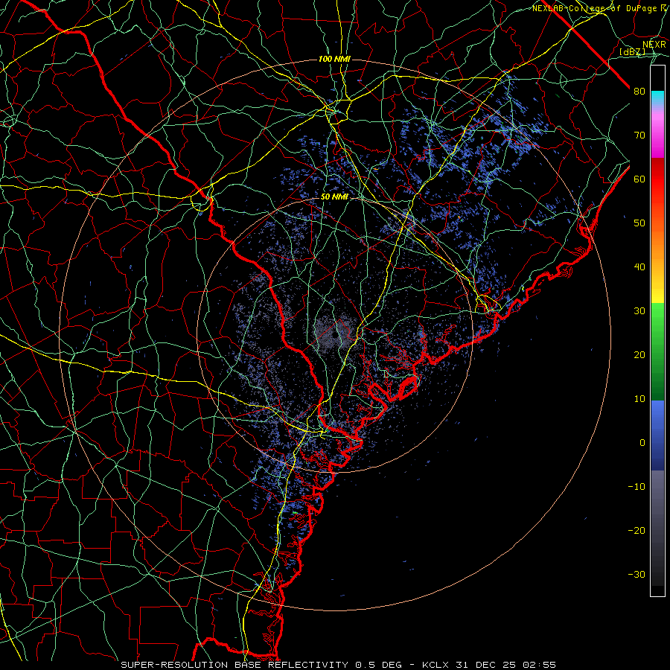
Task: Click the 60 dBZ scale value
Action: pos(639,179)
